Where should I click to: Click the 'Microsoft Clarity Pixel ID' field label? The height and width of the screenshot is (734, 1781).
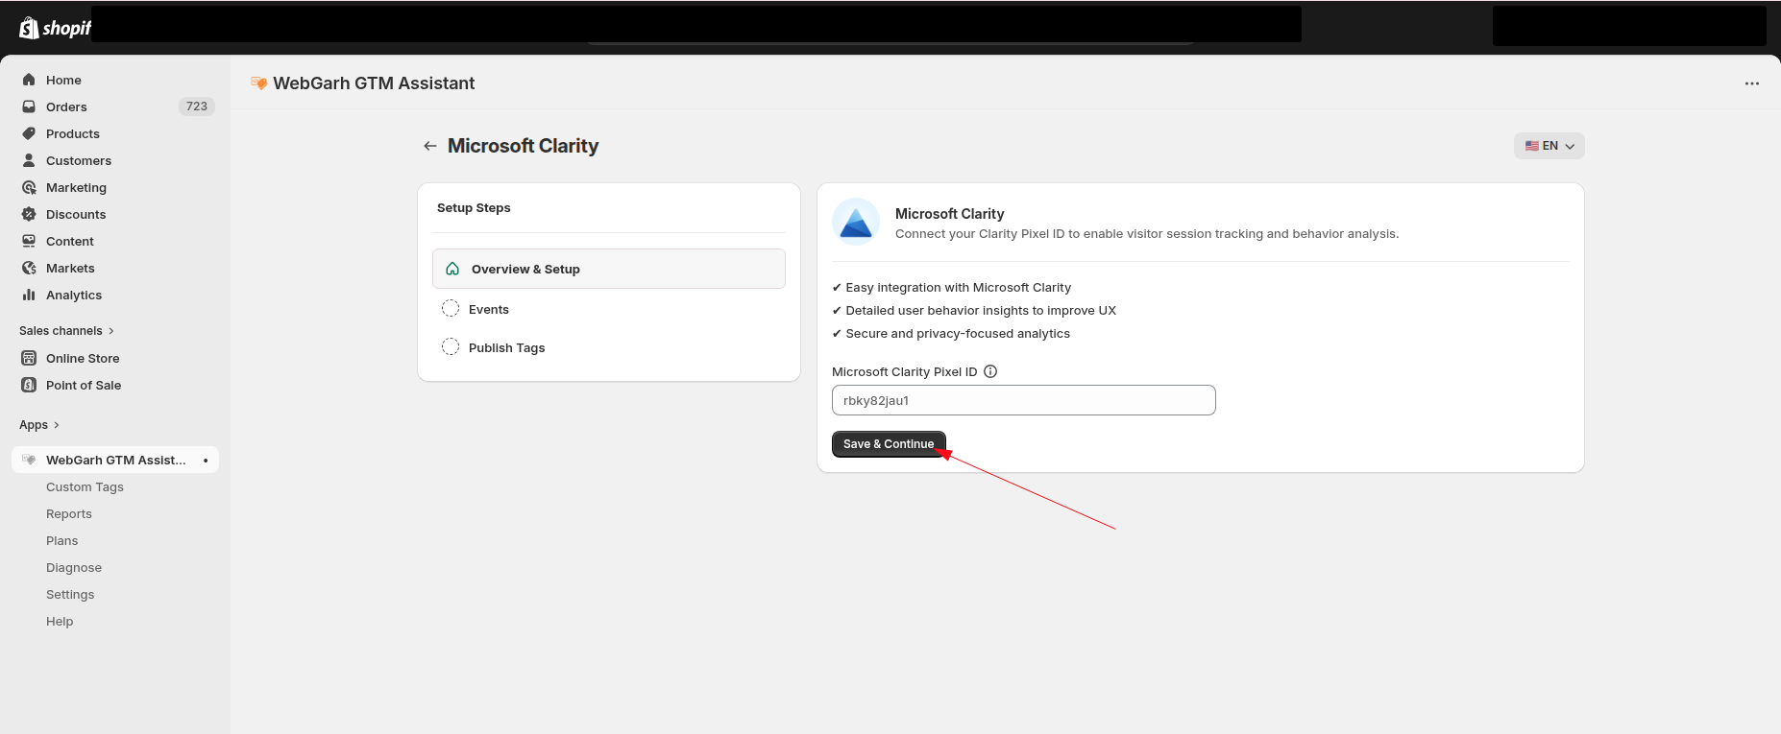[904, 371]
